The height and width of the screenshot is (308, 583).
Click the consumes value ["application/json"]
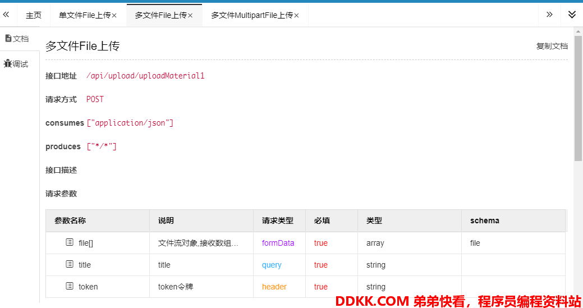click(x=130, y=123)
